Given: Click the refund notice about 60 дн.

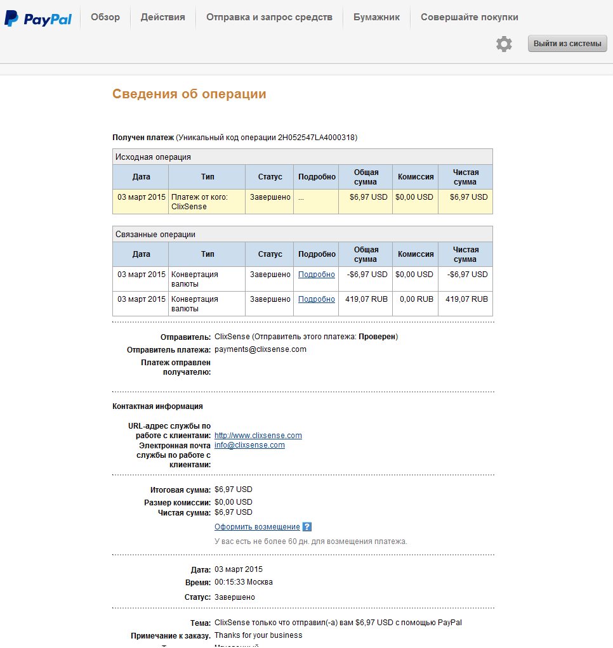Looking at the screenshot, I should (x=311, y=541).
